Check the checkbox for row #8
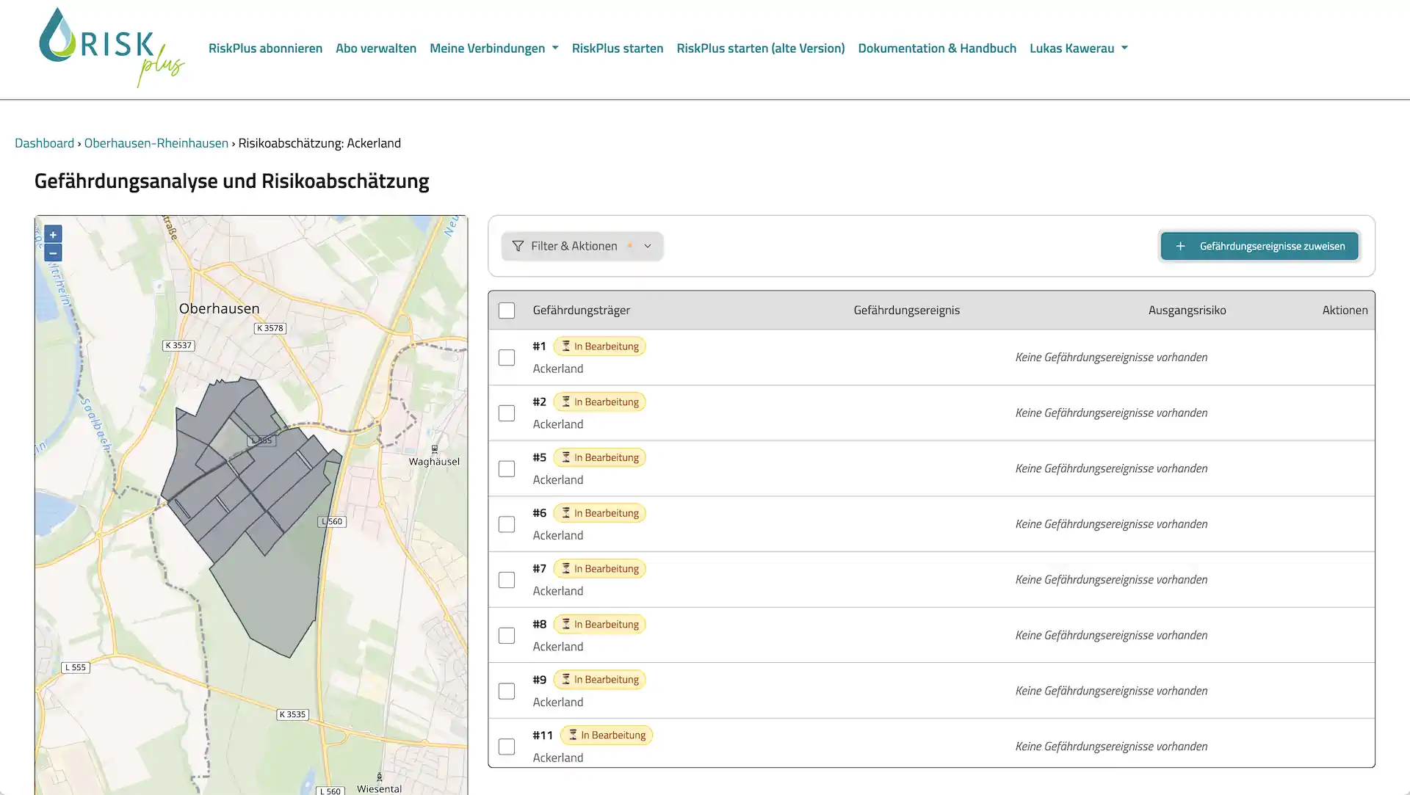Screen dimensions: 1410x795 tap(507, 635)
